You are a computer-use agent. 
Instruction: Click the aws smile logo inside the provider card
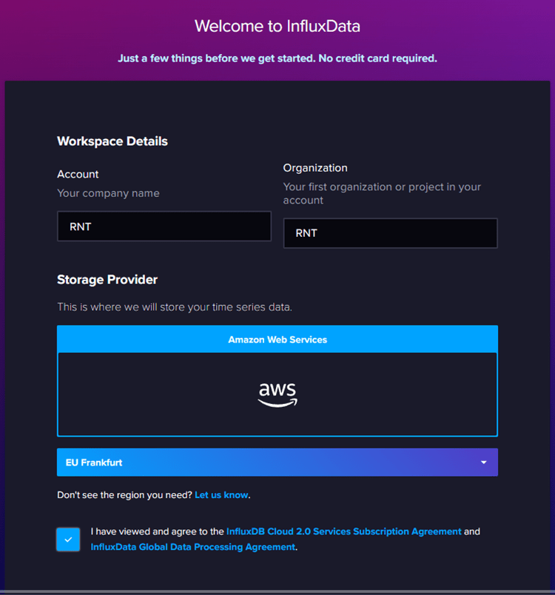(277, 392)
